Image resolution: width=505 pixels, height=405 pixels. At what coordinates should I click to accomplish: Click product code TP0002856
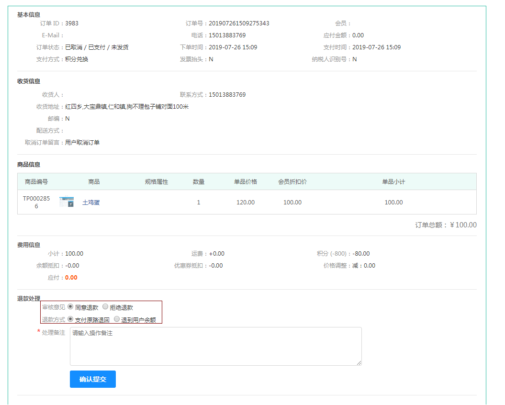[36, 202]
